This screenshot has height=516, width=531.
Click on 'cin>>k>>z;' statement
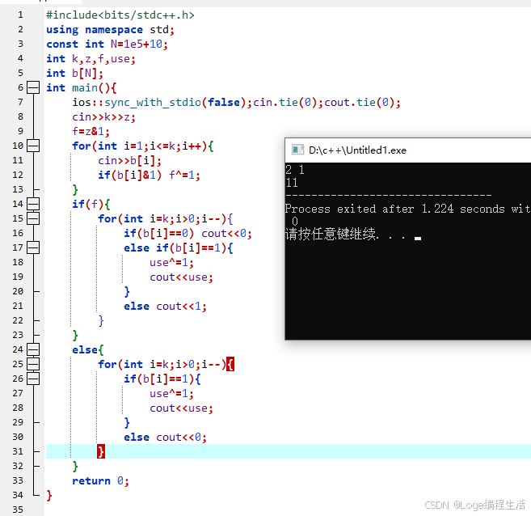coord(103,117)
